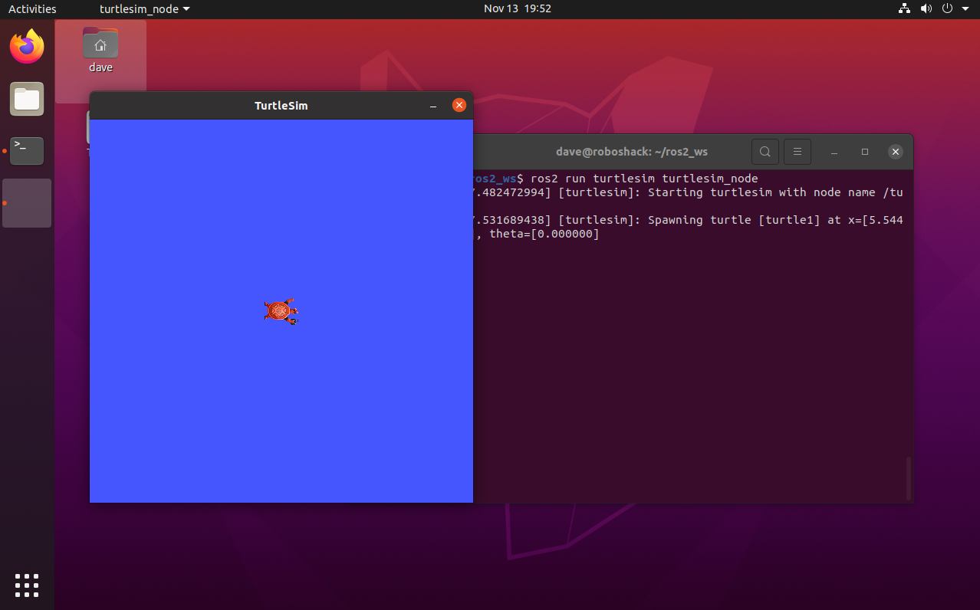Click the terminal's vertical scrollbar
980x610 pixels.
[x=909, y=478]
